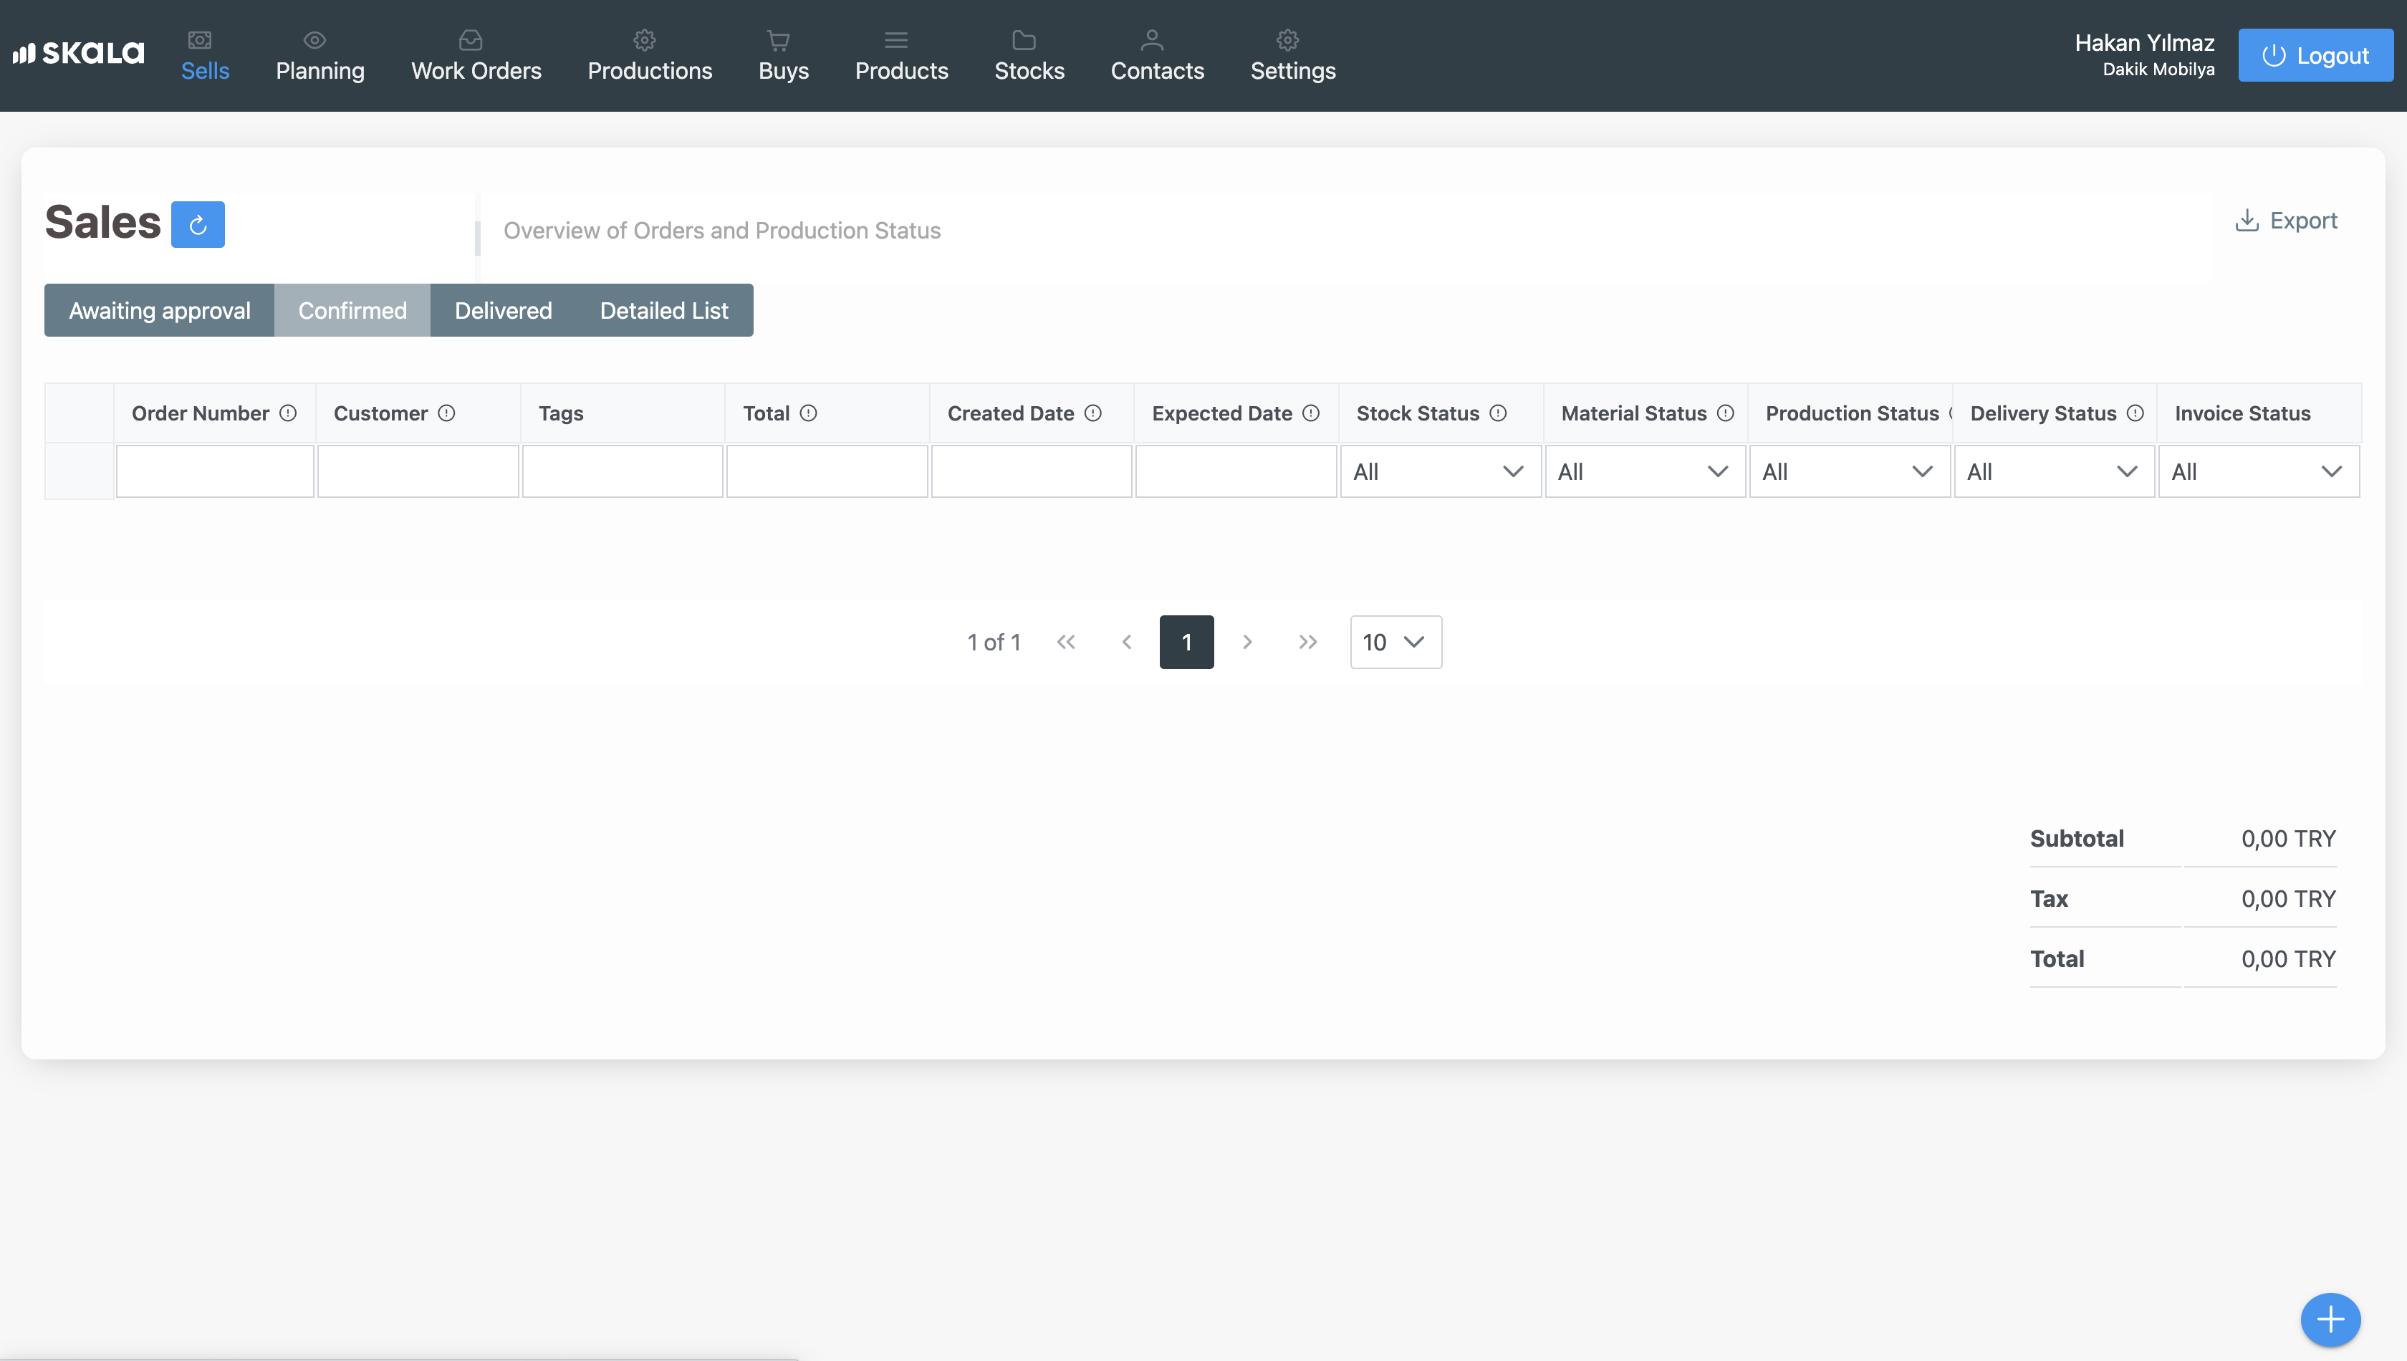Click the Logout button

(x=2315, y=55)
